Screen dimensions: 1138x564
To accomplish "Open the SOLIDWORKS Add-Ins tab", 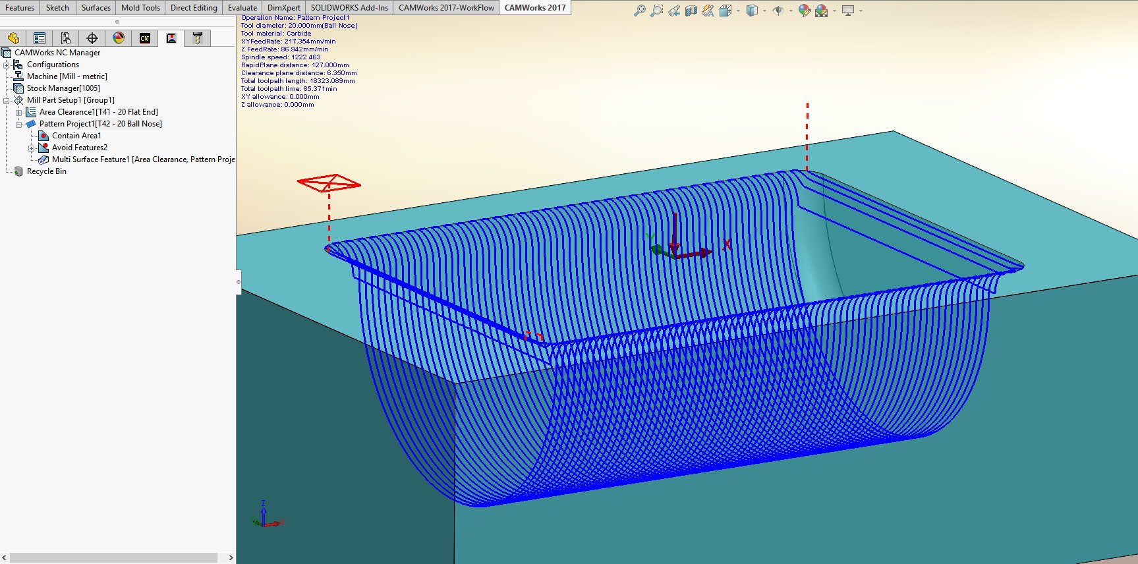I will pos(349,8).
